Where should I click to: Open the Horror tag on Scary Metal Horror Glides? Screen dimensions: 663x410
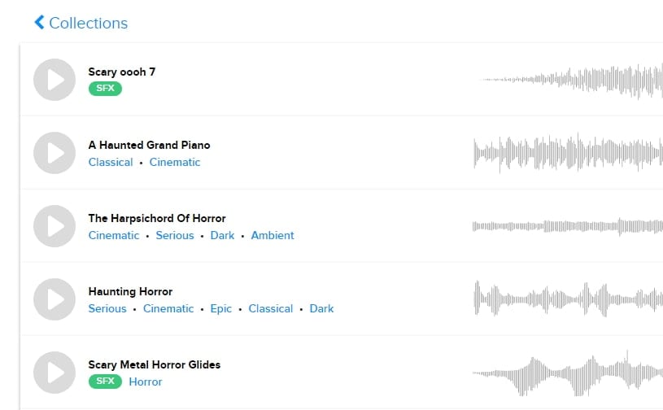(x=146, y=382)
